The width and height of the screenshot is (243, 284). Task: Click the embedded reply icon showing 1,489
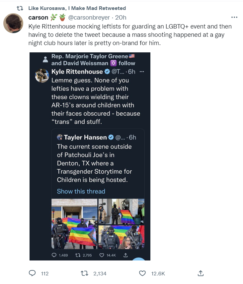pos(54,255)
